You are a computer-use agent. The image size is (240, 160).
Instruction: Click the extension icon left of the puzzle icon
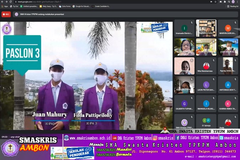(220, 2)
